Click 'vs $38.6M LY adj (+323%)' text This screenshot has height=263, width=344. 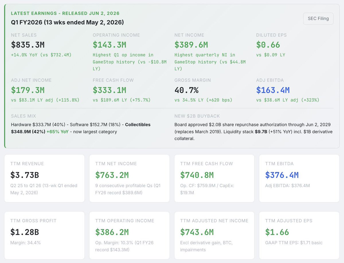point(288,100)
